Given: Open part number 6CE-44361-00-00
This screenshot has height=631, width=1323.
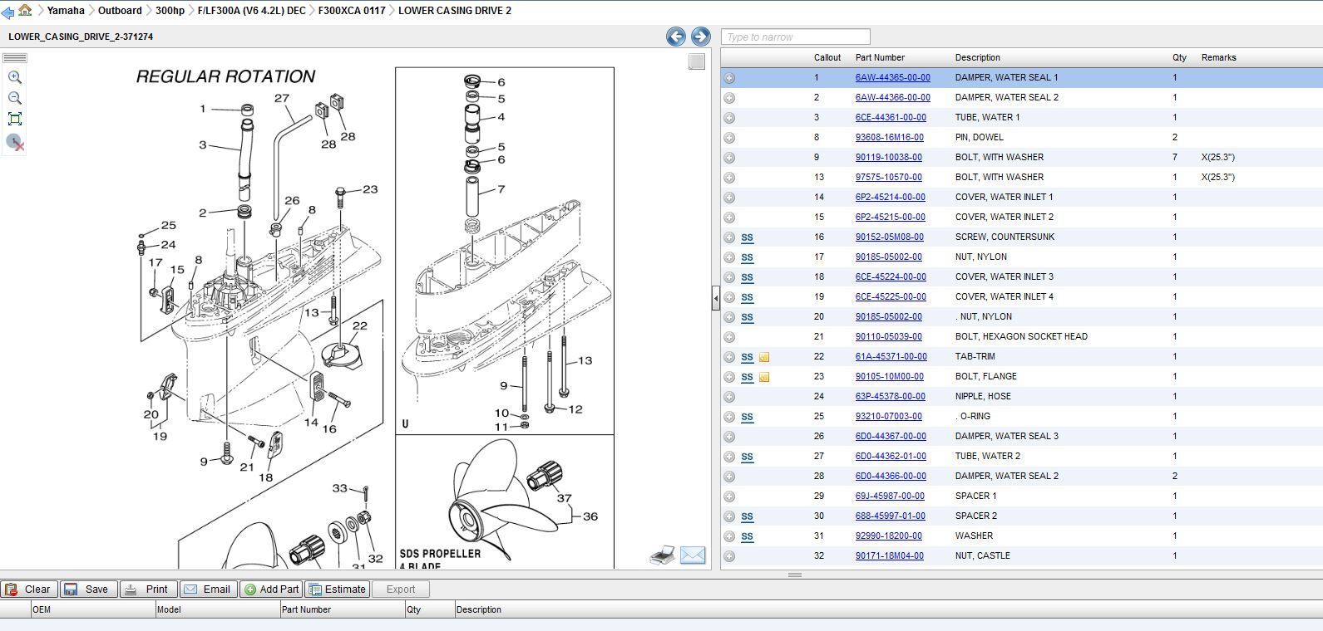Looking at the screenshot, I should click(891, 117).
